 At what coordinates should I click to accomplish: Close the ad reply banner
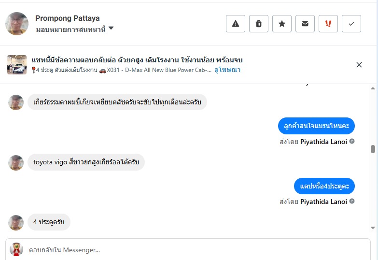click(359, 65)
